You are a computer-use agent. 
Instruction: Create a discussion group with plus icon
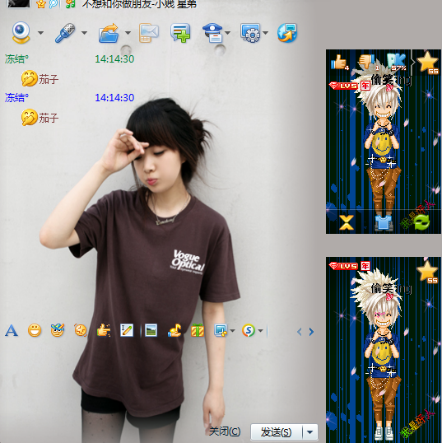(180, 33)
